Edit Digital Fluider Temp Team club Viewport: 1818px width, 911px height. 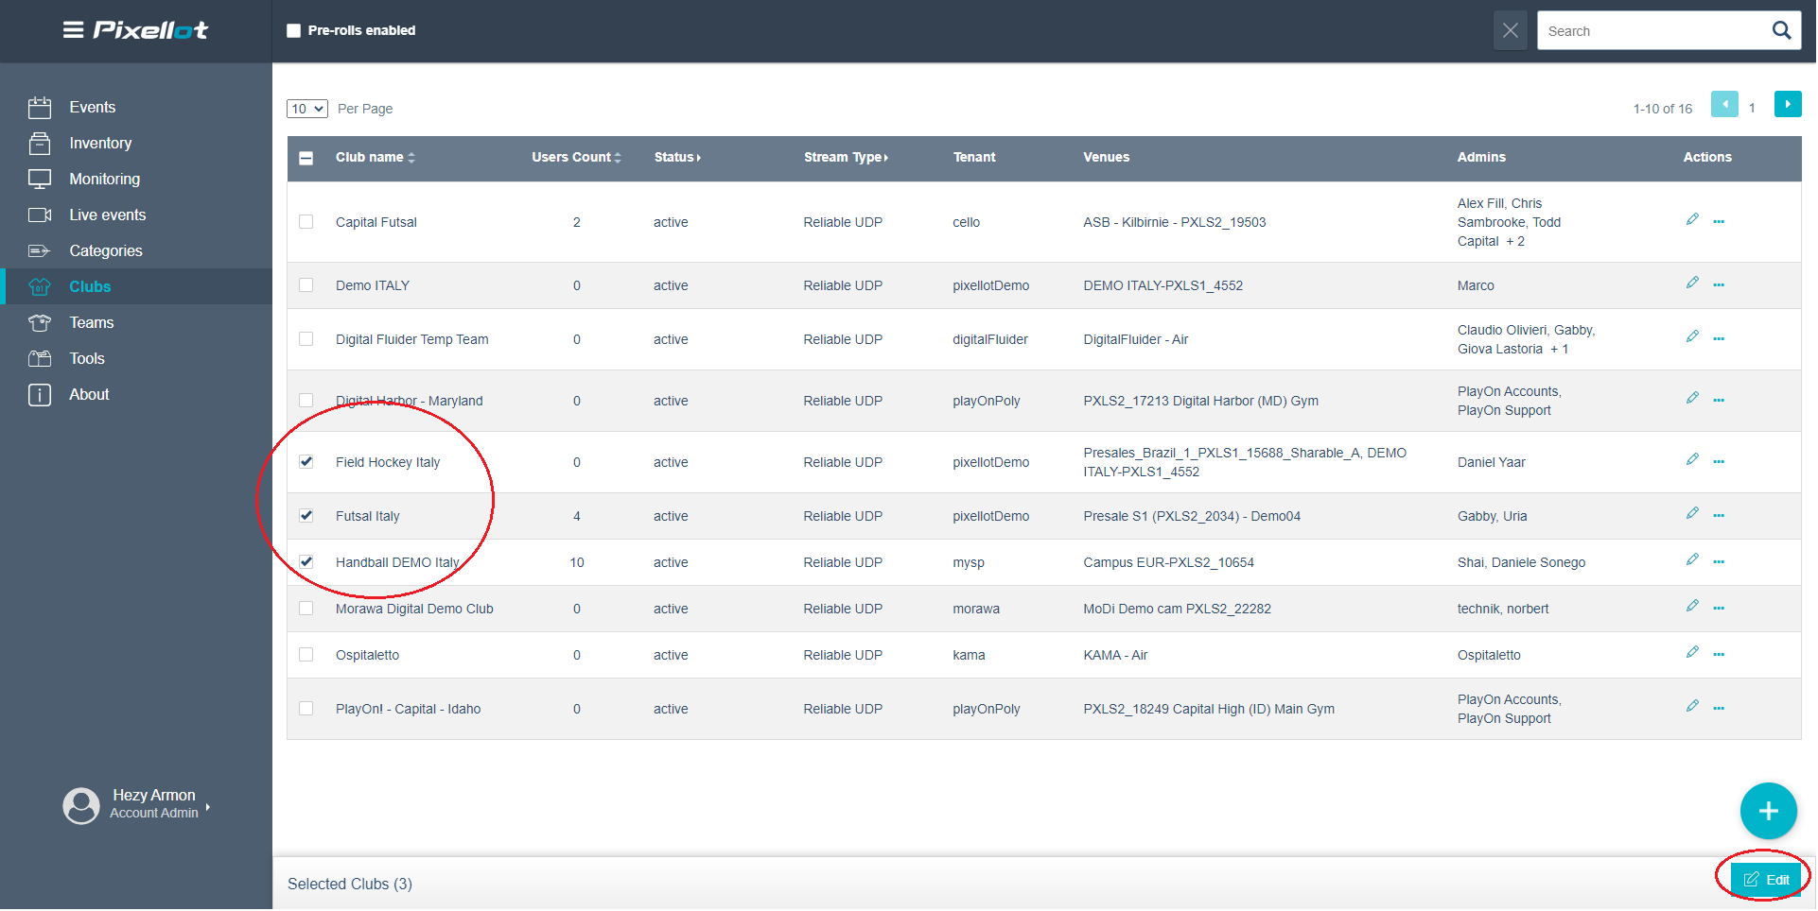point(1692,336)
